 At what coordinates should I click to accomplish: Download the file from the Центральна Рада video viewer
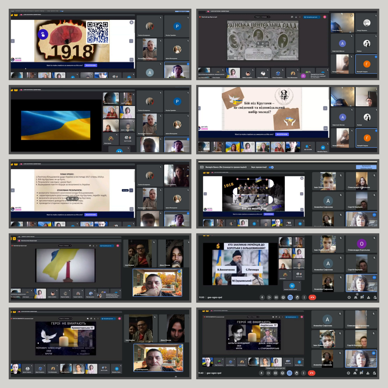click(x=296, y=17)
